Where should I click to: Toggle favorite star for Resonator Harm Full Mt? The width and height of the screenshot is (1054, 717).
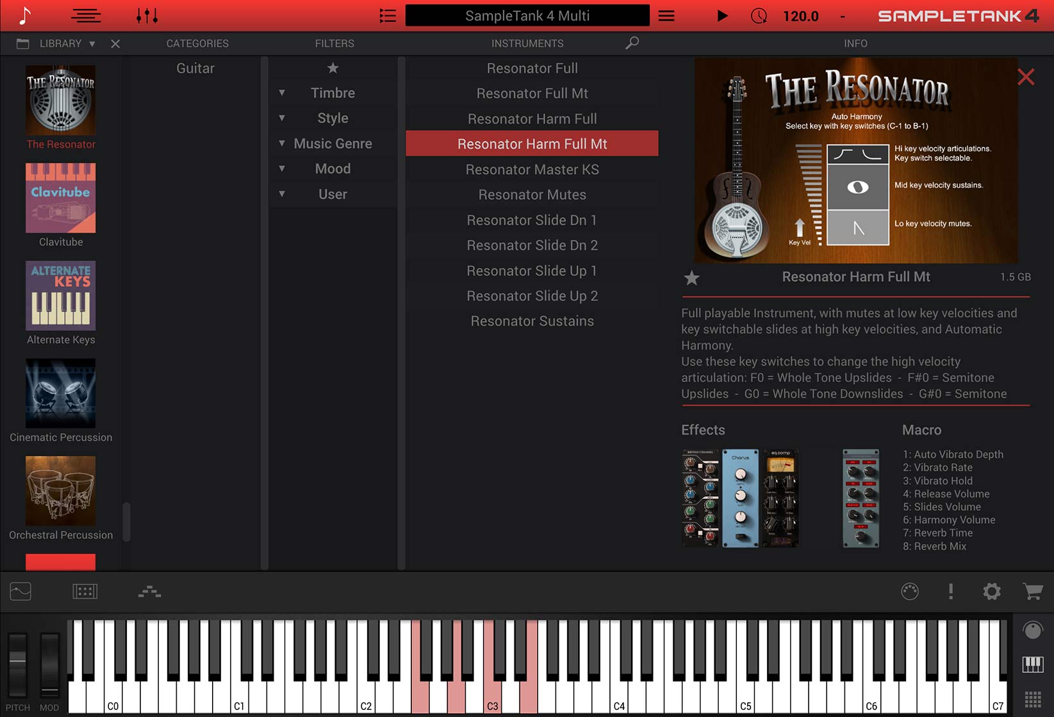[x=692, y=278]
